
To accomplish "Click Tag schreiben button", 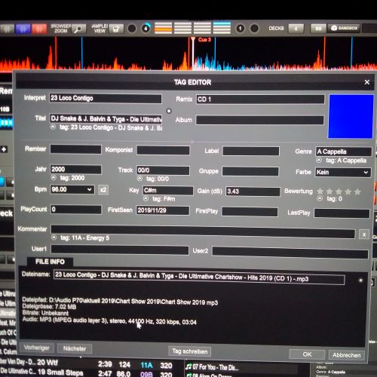I will click(x=190, y=351).
